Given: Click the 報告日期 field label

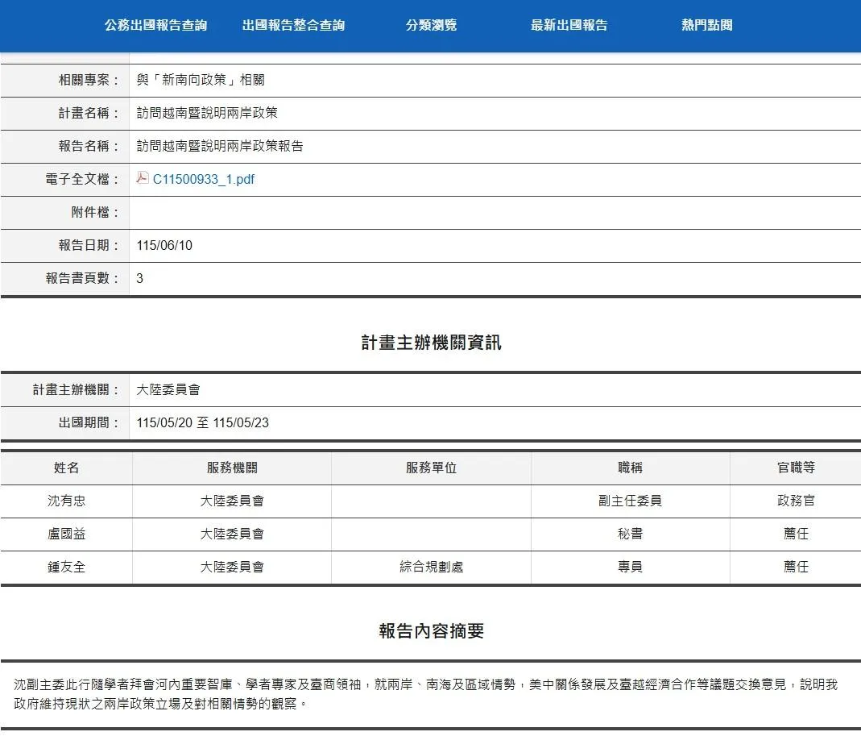Looking at the screenshot, I should 89,245.
